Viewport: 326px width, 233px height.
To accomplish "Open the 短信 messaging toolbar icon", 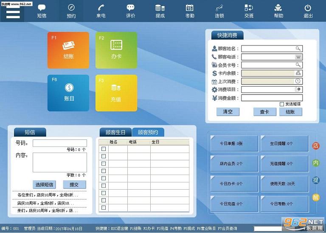I will (42, 11).
